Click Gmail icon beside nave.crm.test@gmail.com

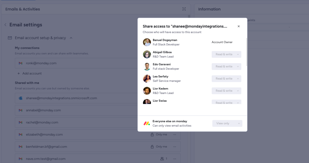coord(21,159)
